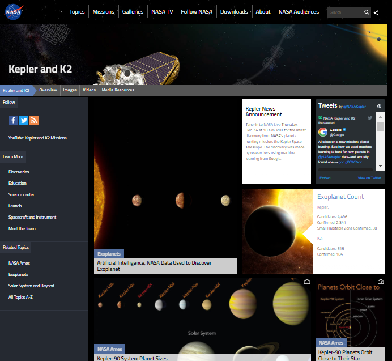Click the retweet icon in Tweets widget
392x361 pixels.
coord(320,117)
